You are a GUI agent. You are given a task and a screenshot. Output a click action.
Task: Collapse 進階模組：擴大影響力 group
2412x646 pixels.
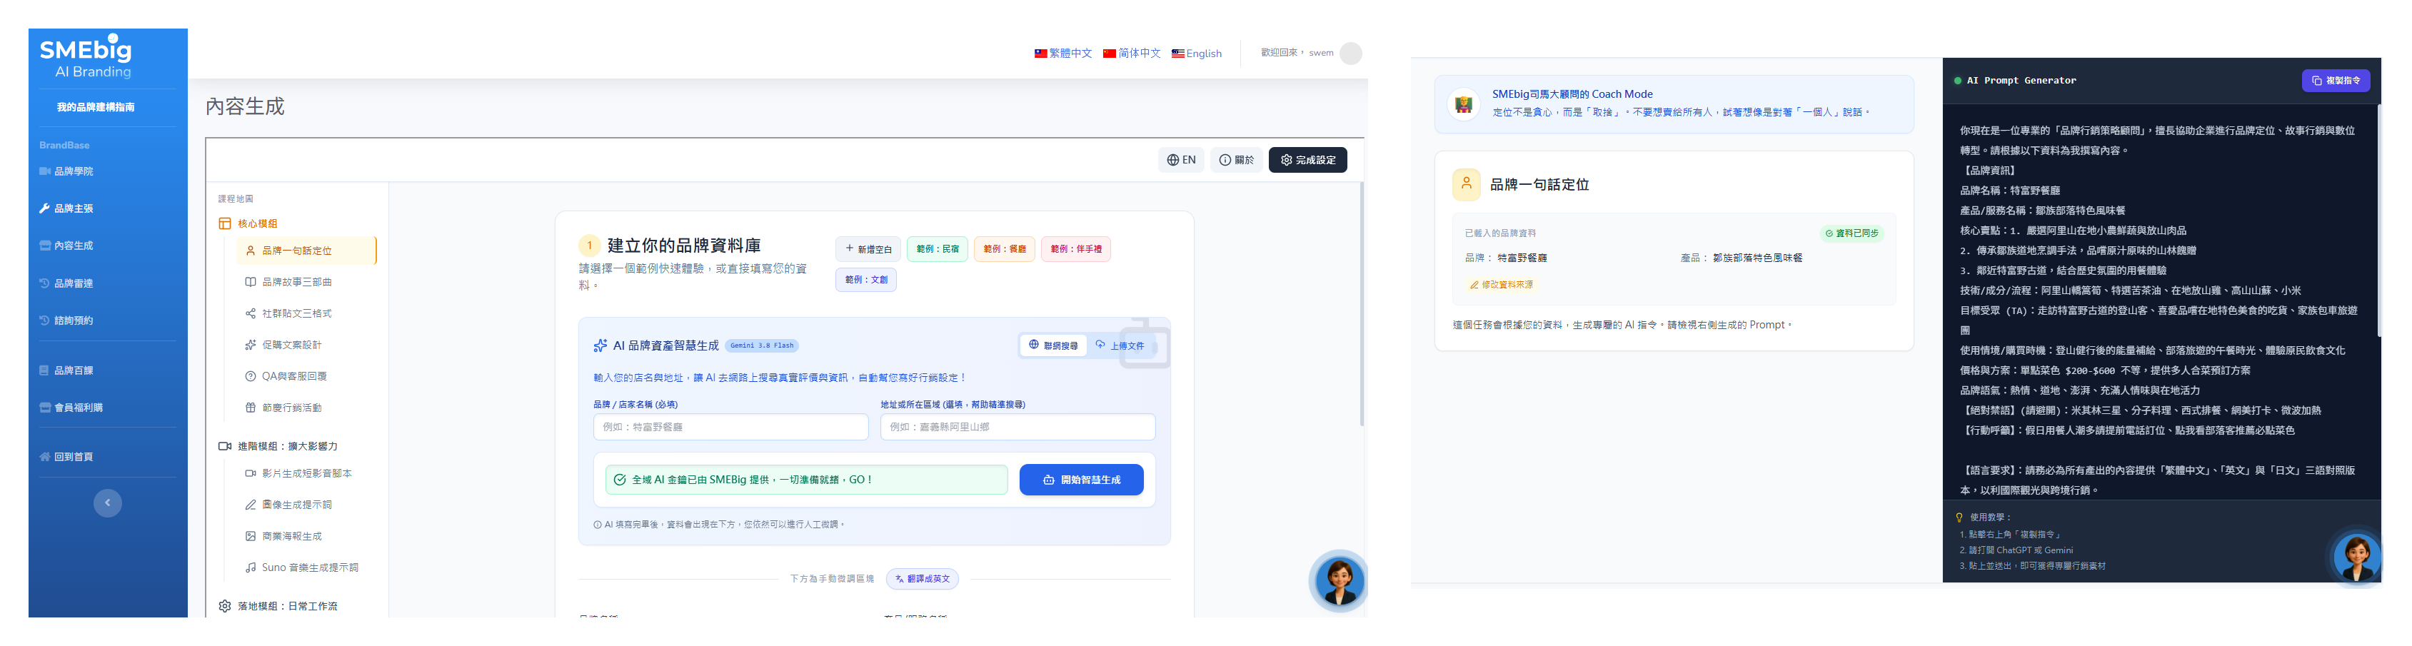click(278, 447)
